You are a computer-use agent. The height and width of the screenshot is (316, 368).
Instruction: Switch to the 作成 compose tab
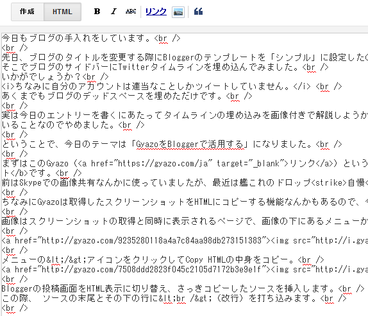27,12
